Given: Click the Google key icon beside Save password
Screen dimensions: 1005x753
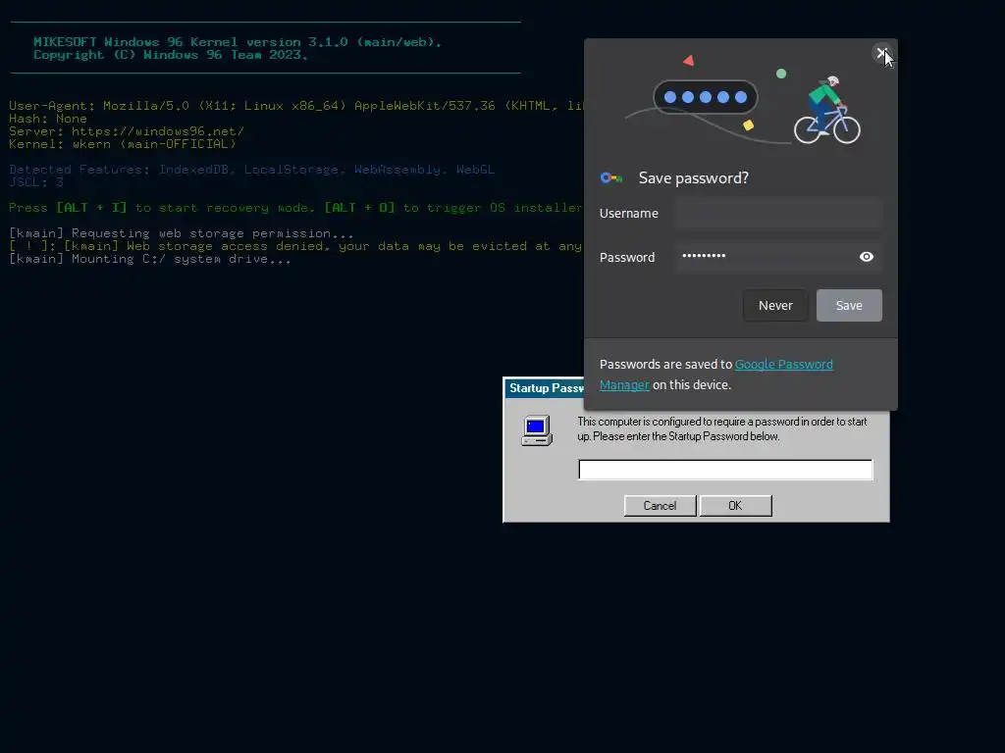Looking at the screenshot, I should [x=611, y=178].
